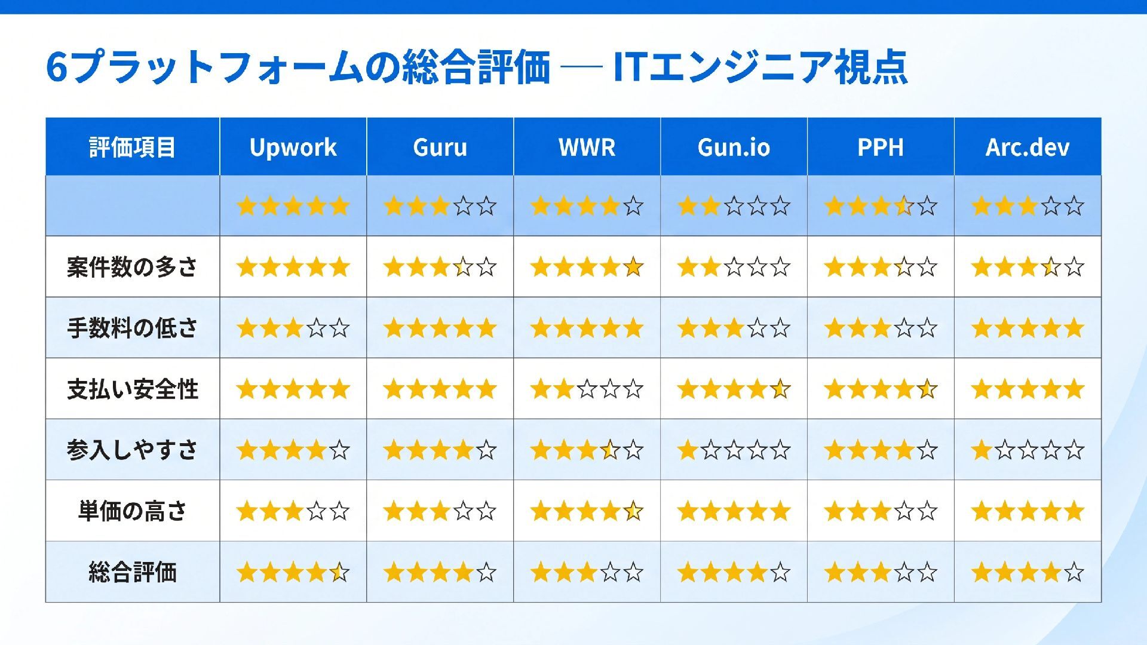
Task: Select the Guru column header
Action: point(440,147)
